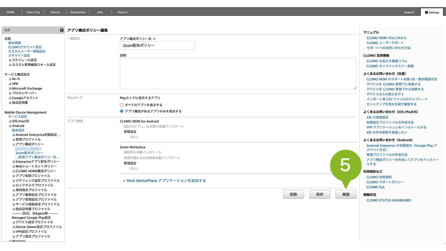Expand the アプリ制限プロファイル node
446x251 pixels.
point(14,176)
